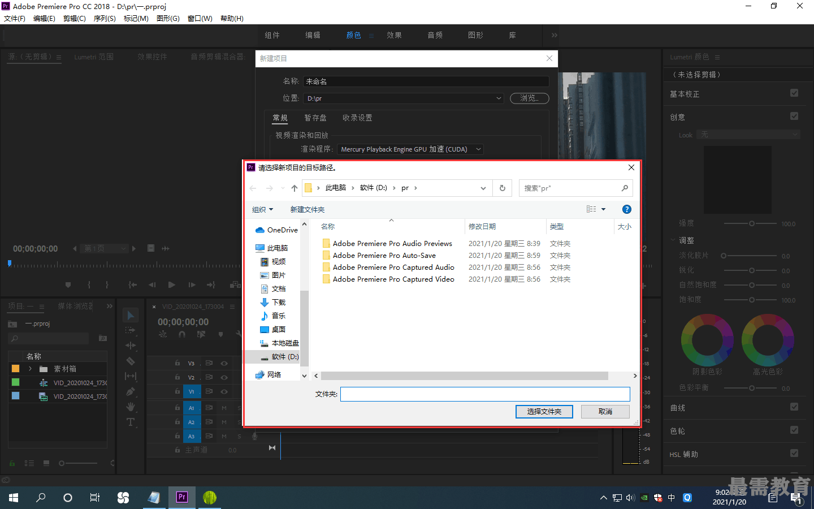The image size is (814, 509).
Task: Adjust the 强度 slider
Action: tap(751, 223)
